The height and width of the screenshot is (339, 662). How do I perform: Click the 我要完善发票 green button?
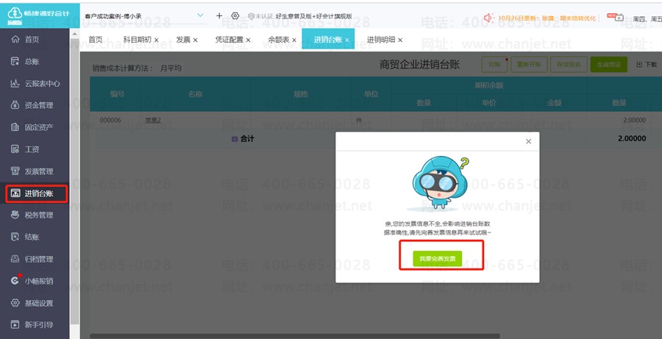tap(438, 258)
